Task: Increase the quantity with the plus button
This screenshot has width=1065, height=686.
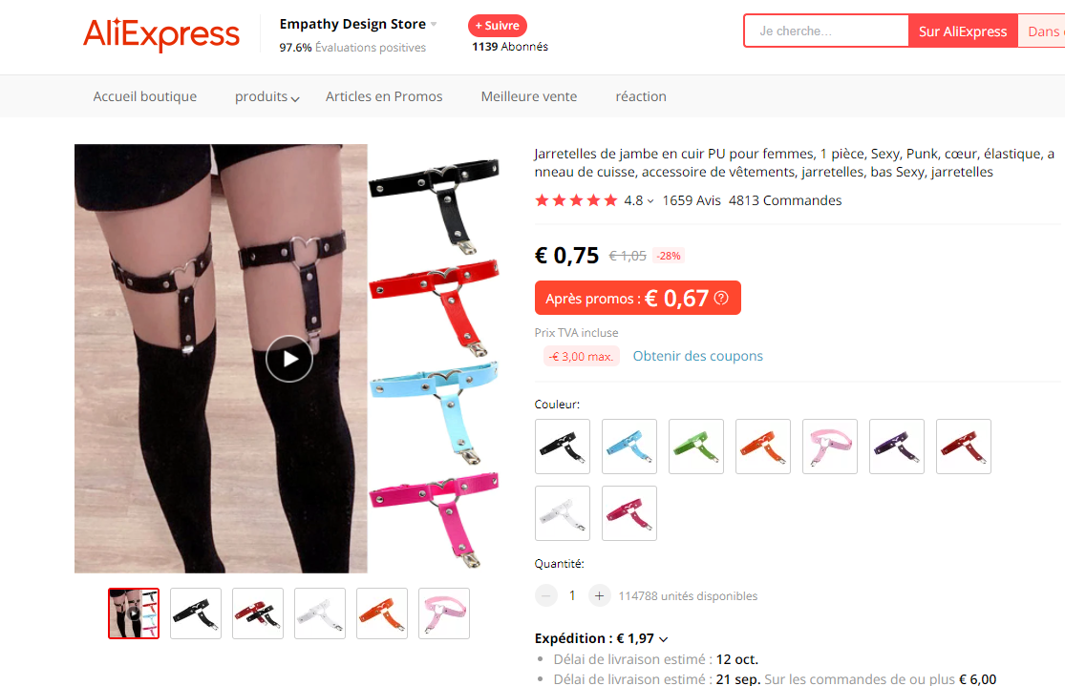Action: 599,595
